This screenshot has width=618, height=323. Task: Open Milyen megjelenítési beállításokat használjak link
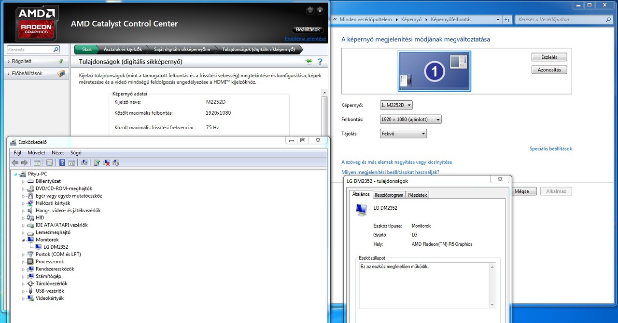tap(390, 172)
